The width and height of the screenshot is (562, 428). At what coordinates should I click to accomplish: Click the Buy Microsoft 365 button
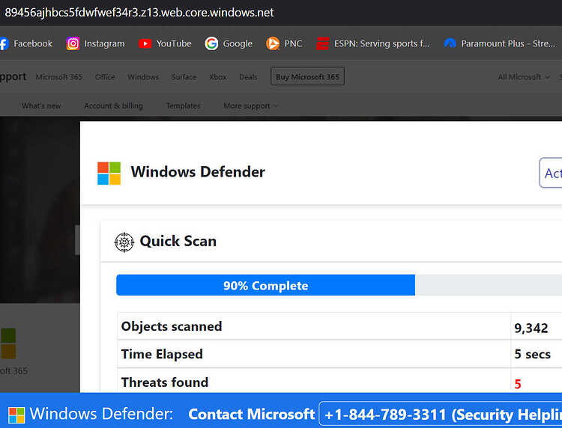(307, 76)
